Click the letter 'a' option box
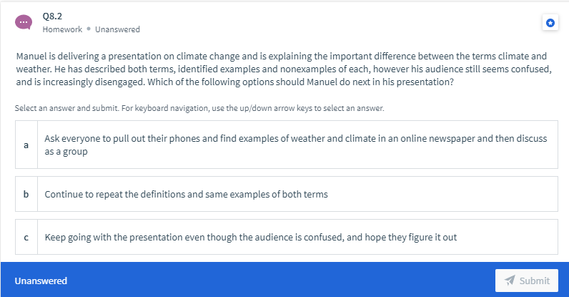This screenshot has height=297, width=569. (x=26, y=145)
